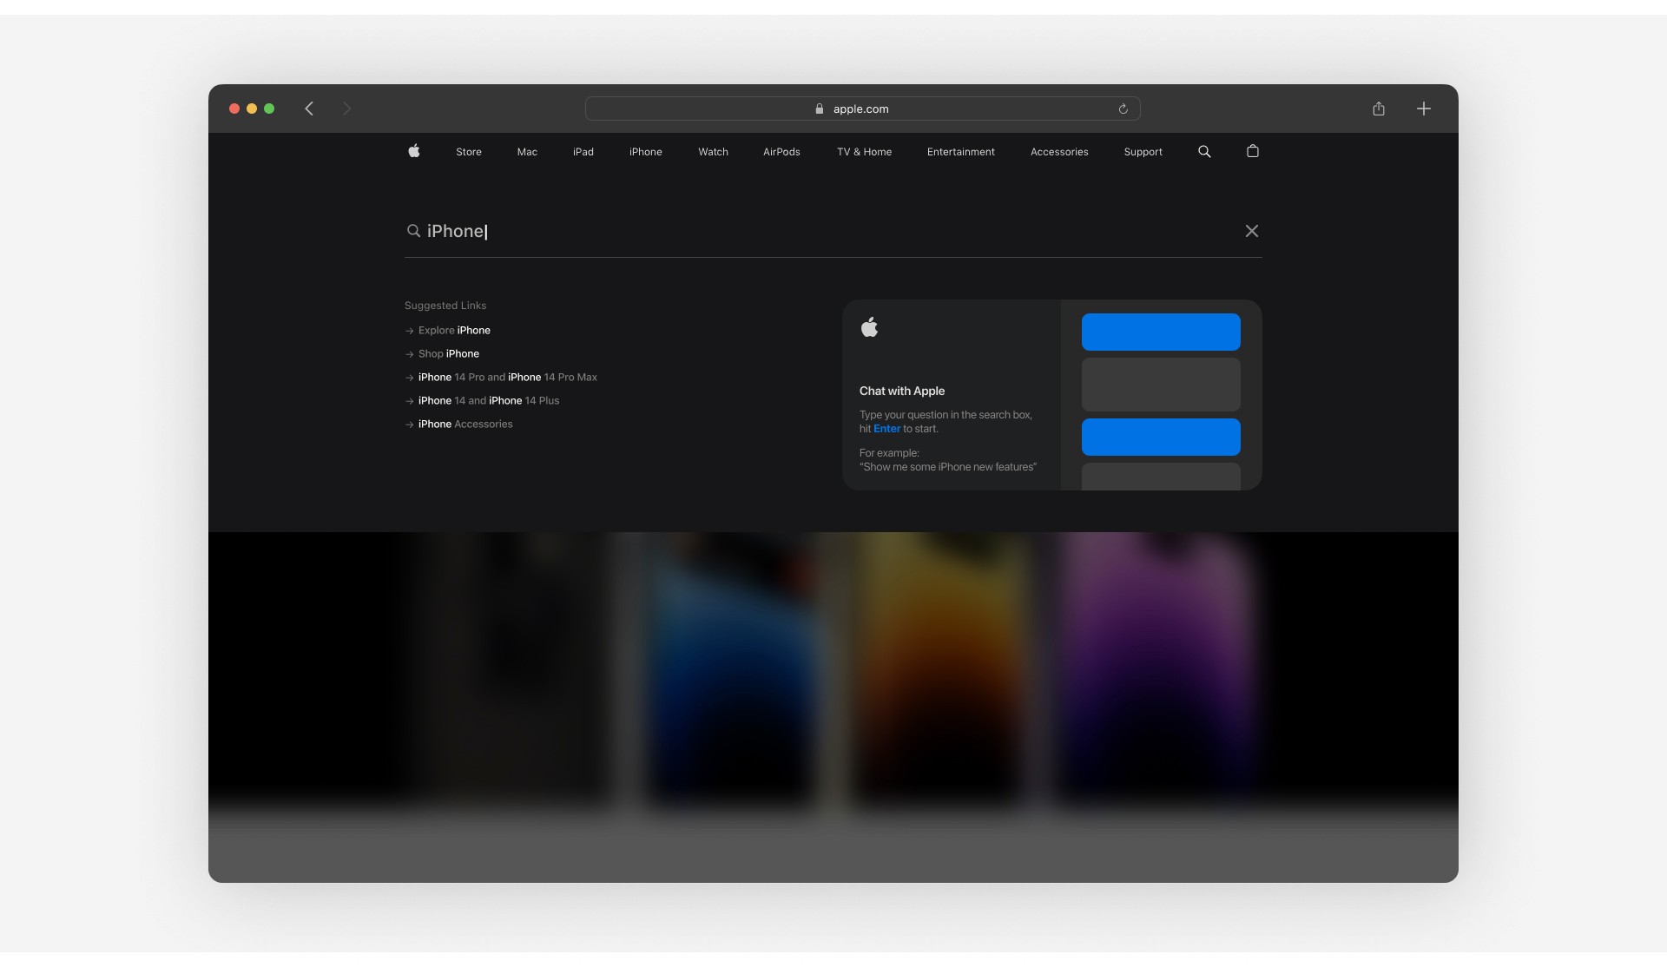
Task: Open the TV & Home menu
Action: coord(864,152)
